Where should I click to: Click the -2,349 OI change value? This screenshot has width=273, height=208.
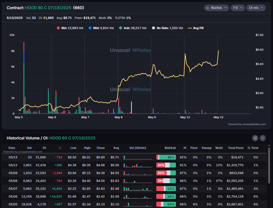tap(57, 173)
